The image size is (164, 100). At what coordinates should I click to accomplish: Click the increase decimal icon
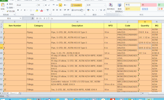point(101,10)
